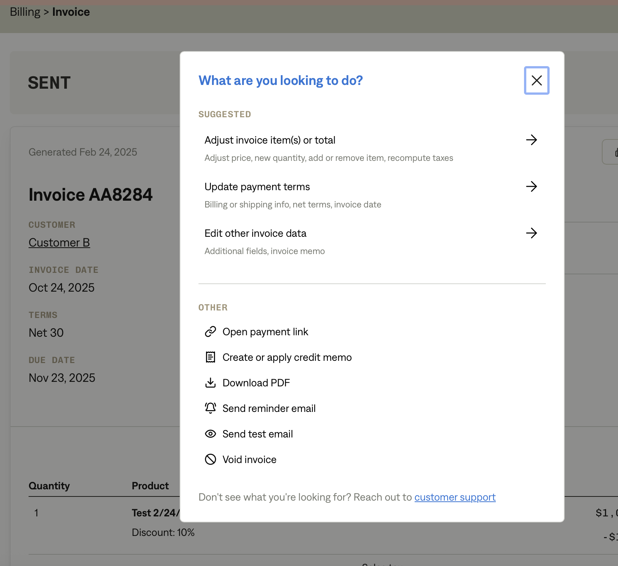Image resolution: width=618 pixels, height=566 pixels.
Task: Click the circle-slash icon for Void invoice
Action: click(x=210, y=459)
